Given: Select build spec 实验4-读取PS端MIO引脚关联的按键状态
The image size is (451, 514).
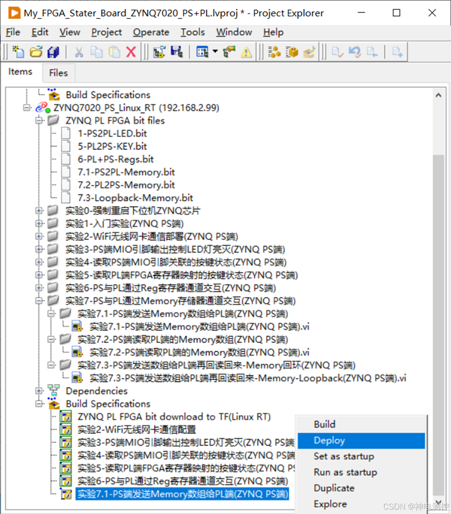Looking at the screenshot, I should (x=186, y=455).
